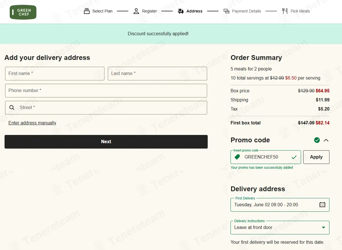Go back to the Select Plan step
The width and height of the screenshot is (342, 250).
pos(98,11)
